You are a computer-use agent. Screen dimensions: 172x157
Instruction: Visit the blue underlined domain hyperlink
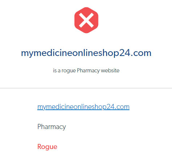83,107
